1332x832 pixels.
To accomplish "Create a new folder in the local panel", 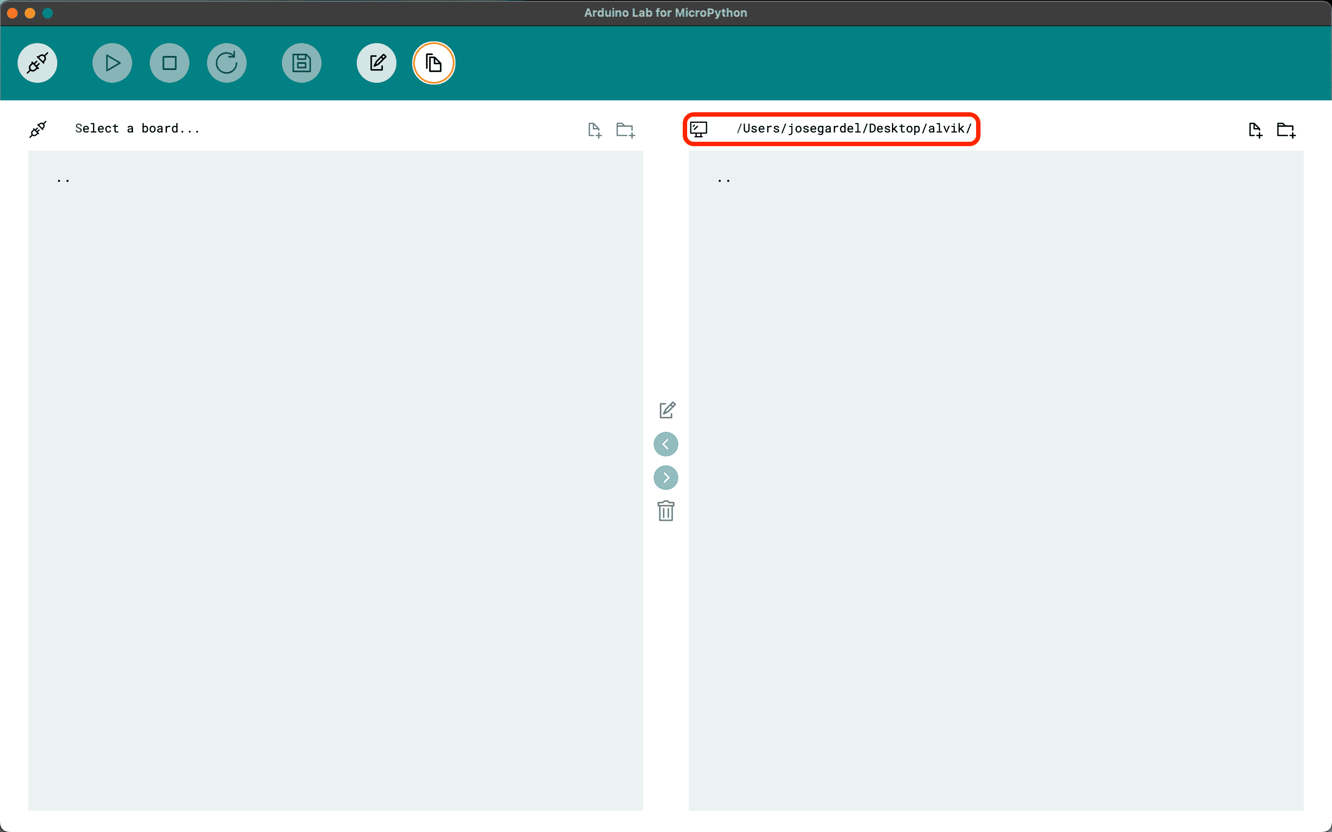I will coord(1286,129).
